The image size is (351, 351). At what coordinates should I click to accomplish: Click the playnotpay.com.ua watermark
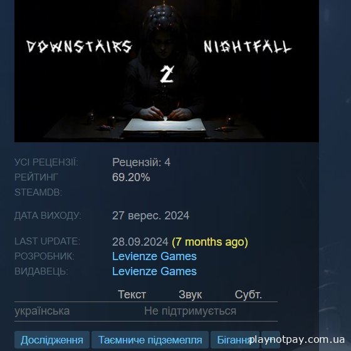(297, 339)
